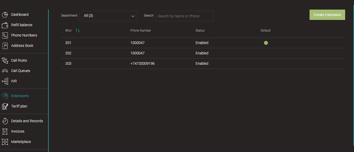The image size is (354, 152).
Task: Open the Address Book icon
Action: 5,46
